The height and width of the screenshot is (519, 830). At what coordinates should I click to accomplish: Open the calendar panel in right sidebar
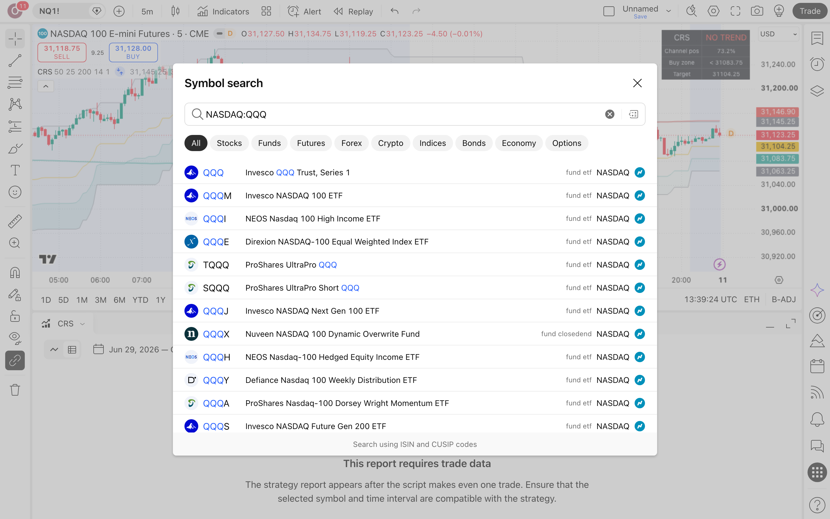click(817, 366)
